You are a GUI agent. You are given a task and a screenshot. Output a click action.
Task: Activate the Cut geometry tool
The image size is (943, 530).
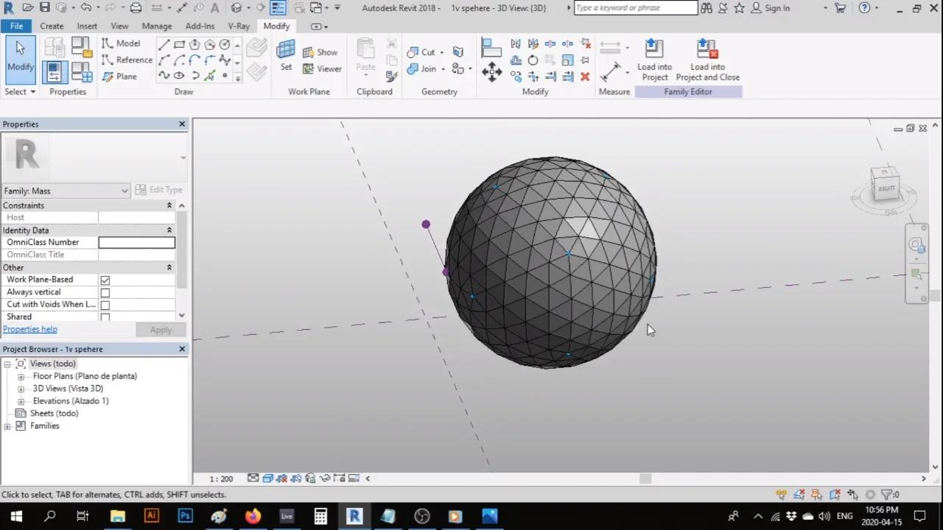426,52
